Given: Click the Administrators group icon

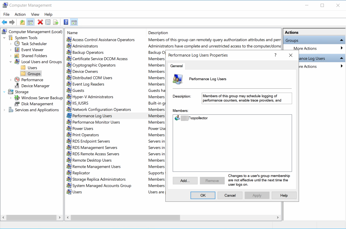Looking at the screenshot, I should coord(69,46).
